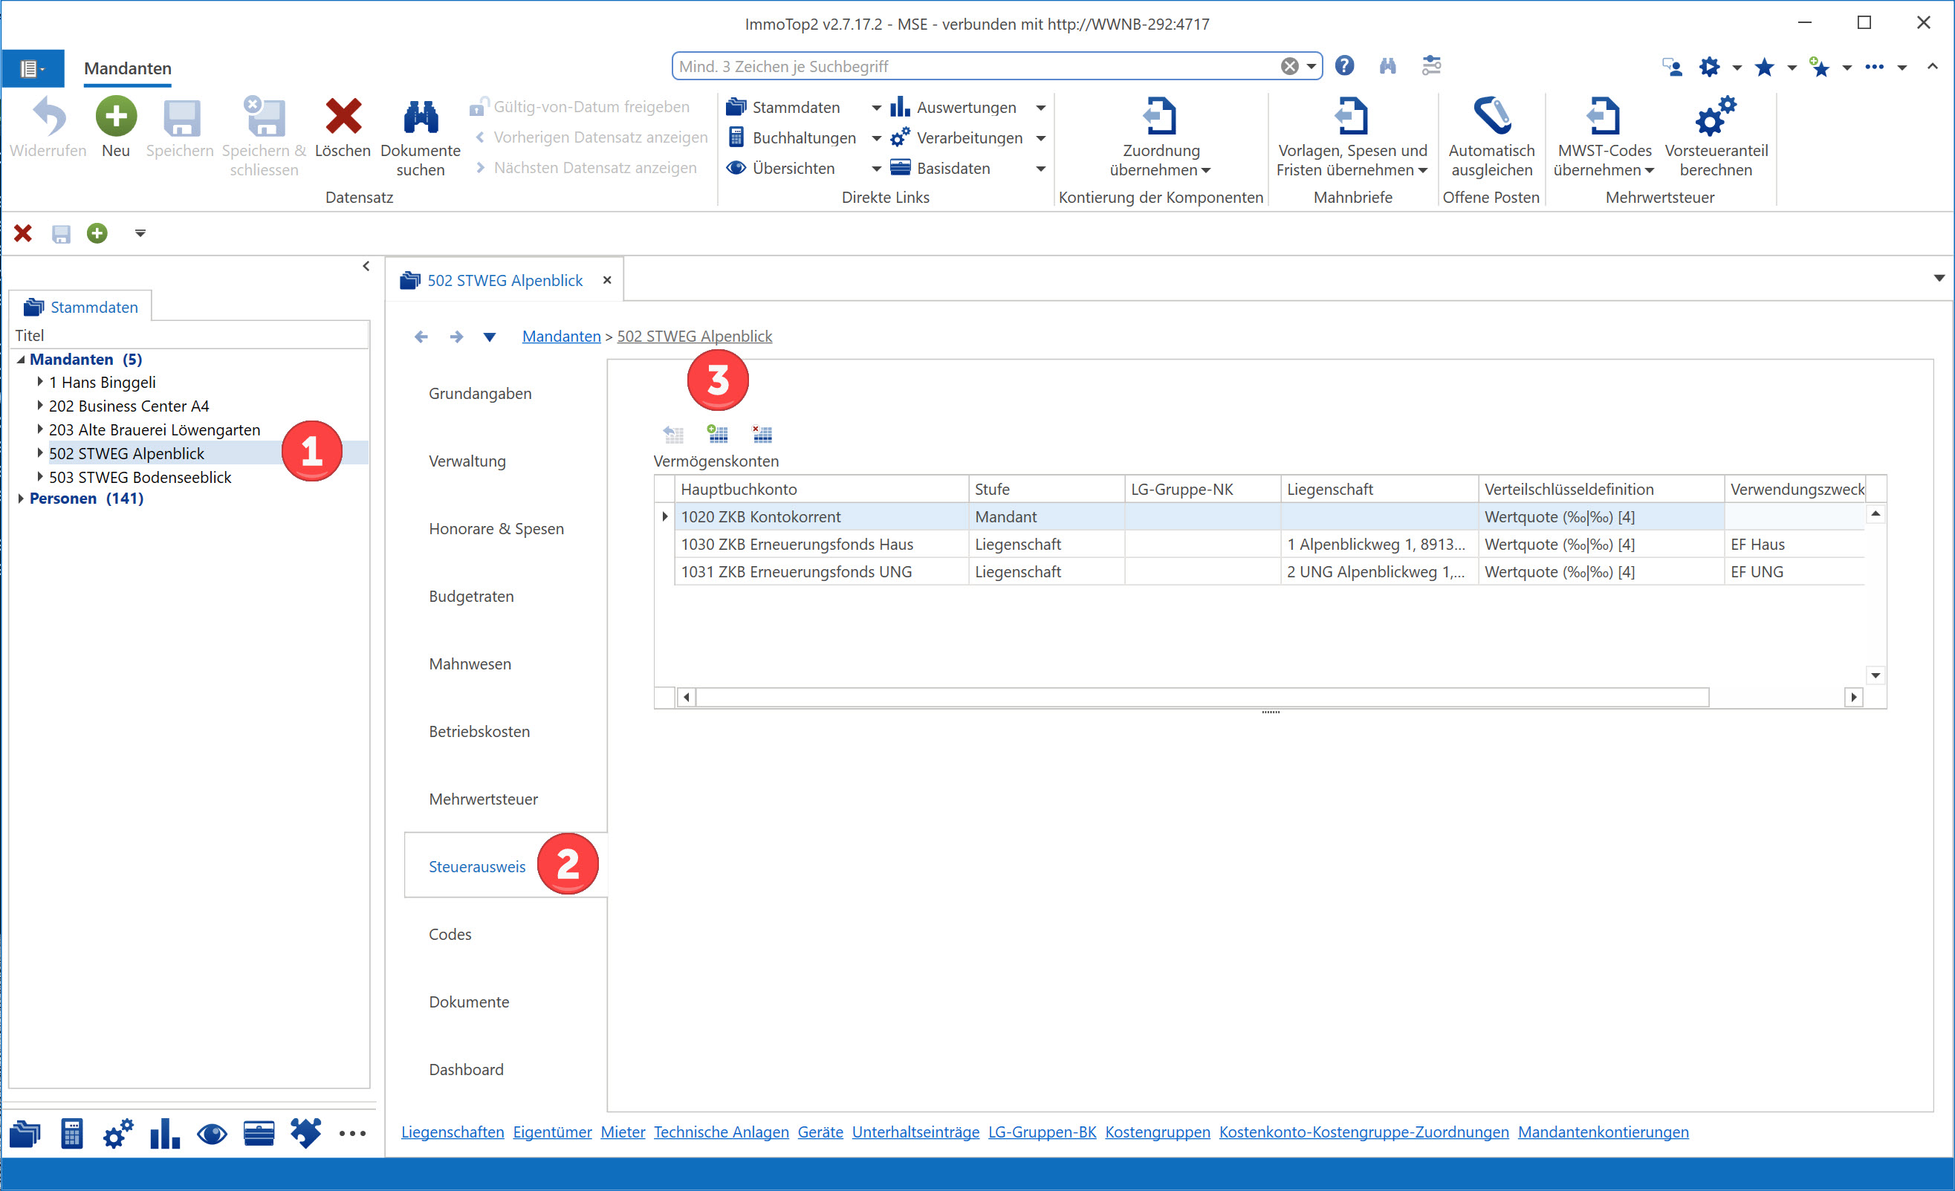This screenshot has width=1955, height=1191.
Task: Select row 1030 ZKB Erneuerungsfonds Haus
Action: pos(1269,545)
